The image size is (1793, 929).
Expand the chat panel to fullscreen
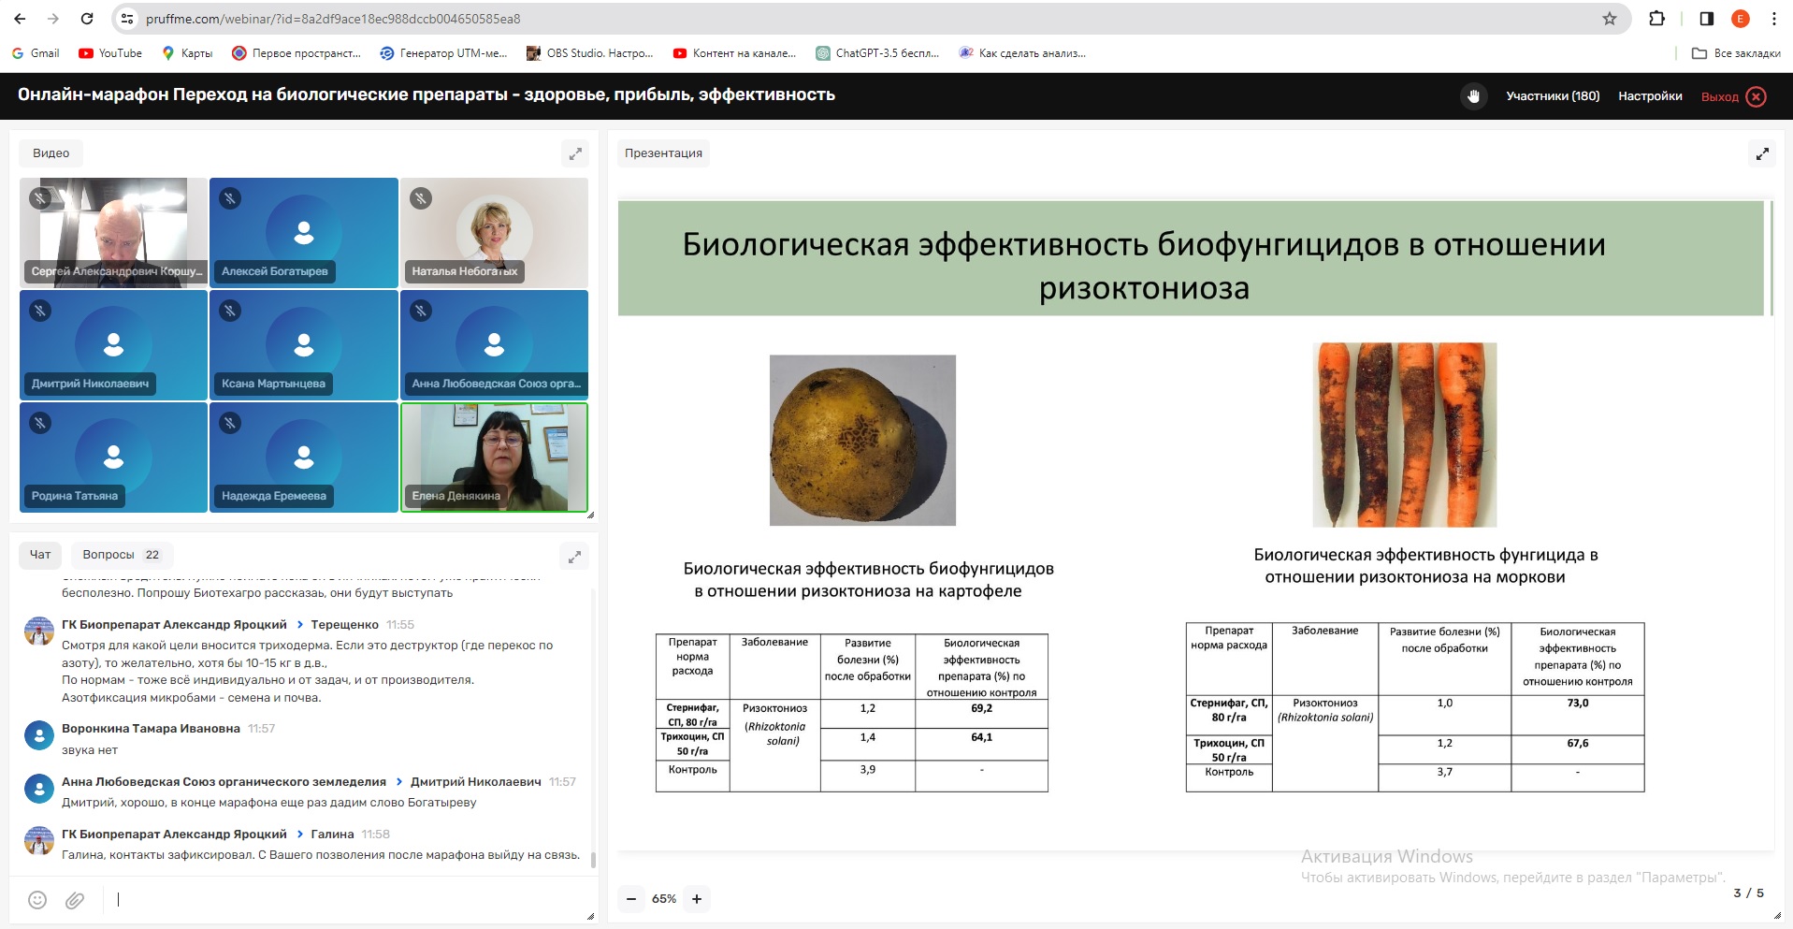coord(575,557)
